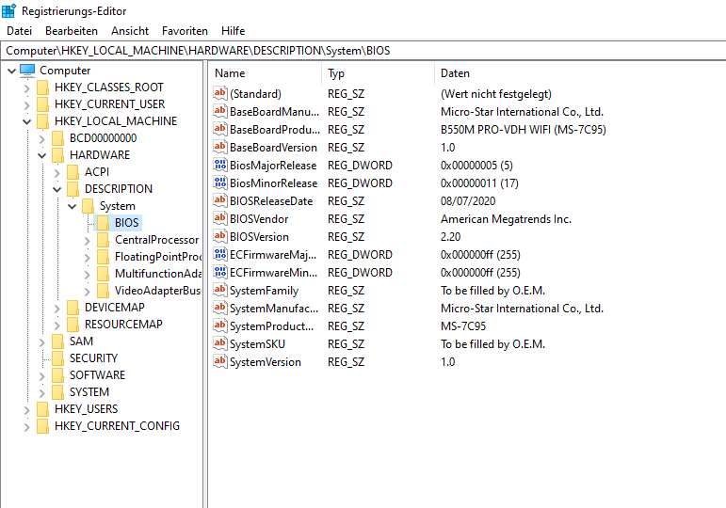This screenshot has width=726, height=508.
Task: Click the '(Wert nicht festgelegt)' data cell
Action: 496,94
